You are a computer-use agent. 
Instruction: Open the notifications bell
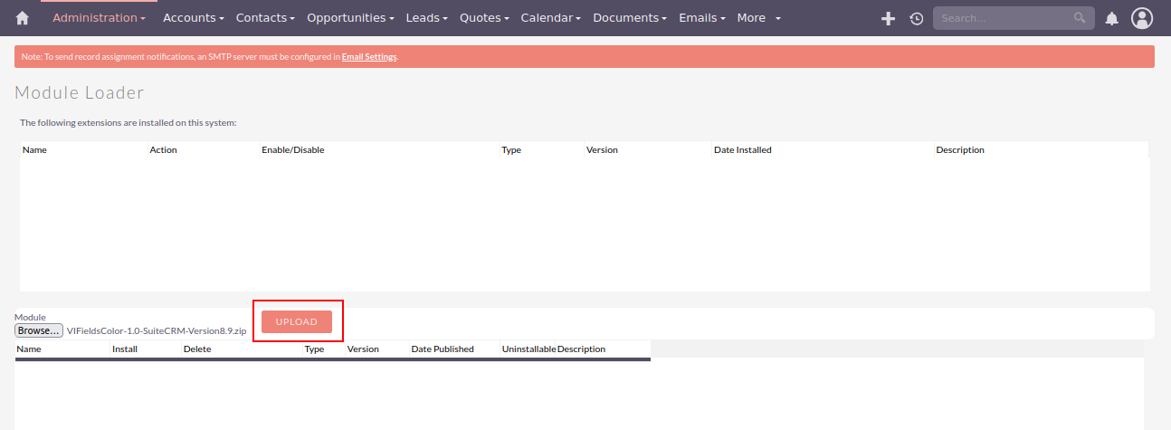(x=1112, y=18)
